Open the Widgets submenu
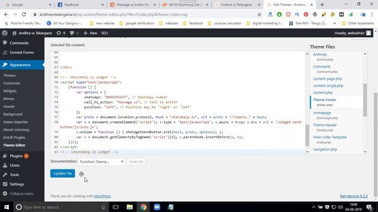The image size is (378, 212). coord(10,91)
